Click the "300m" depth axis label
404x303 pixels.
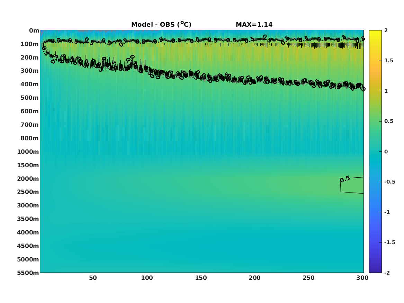coord(29,71)
